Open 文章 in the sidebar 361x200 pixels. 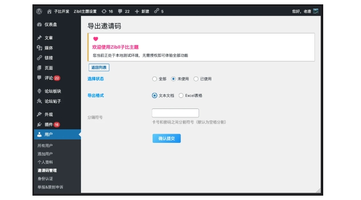48,37
